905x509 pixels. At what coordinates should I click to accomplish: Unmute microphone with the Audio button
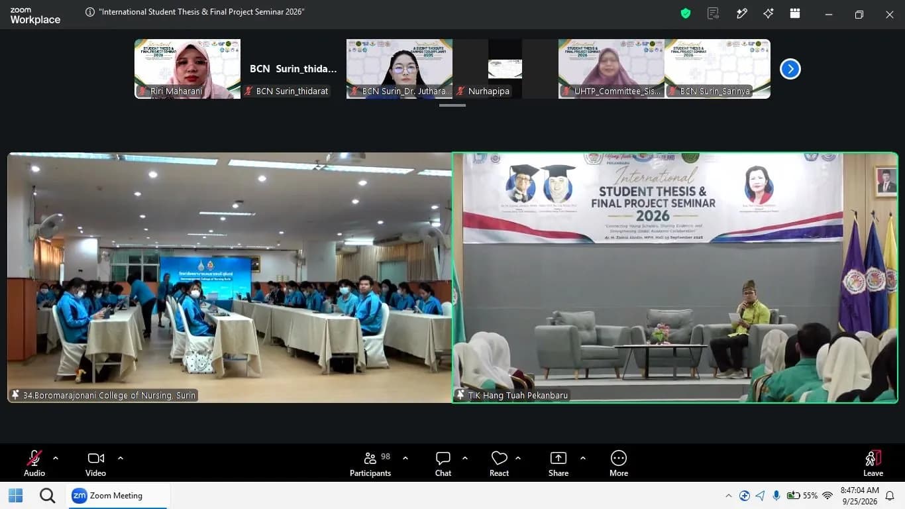(34, 463)
